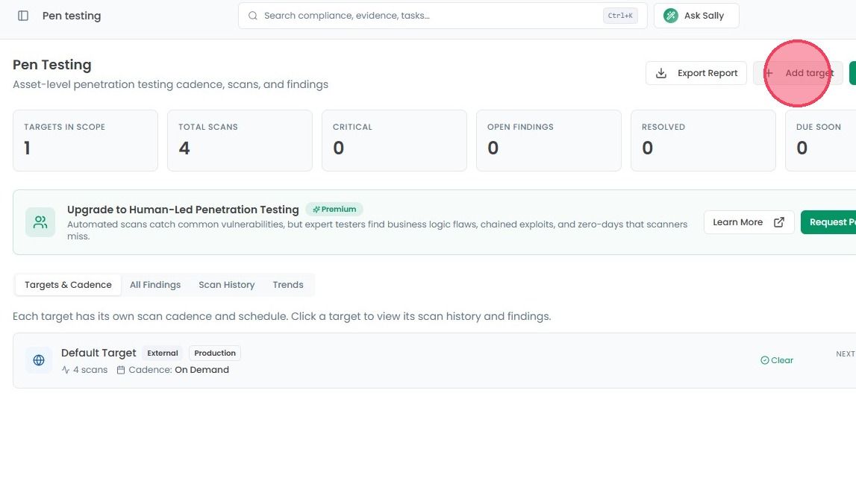Click the Total Scans card
Viewport: 856px width, 478px height.
coord(240,141)
